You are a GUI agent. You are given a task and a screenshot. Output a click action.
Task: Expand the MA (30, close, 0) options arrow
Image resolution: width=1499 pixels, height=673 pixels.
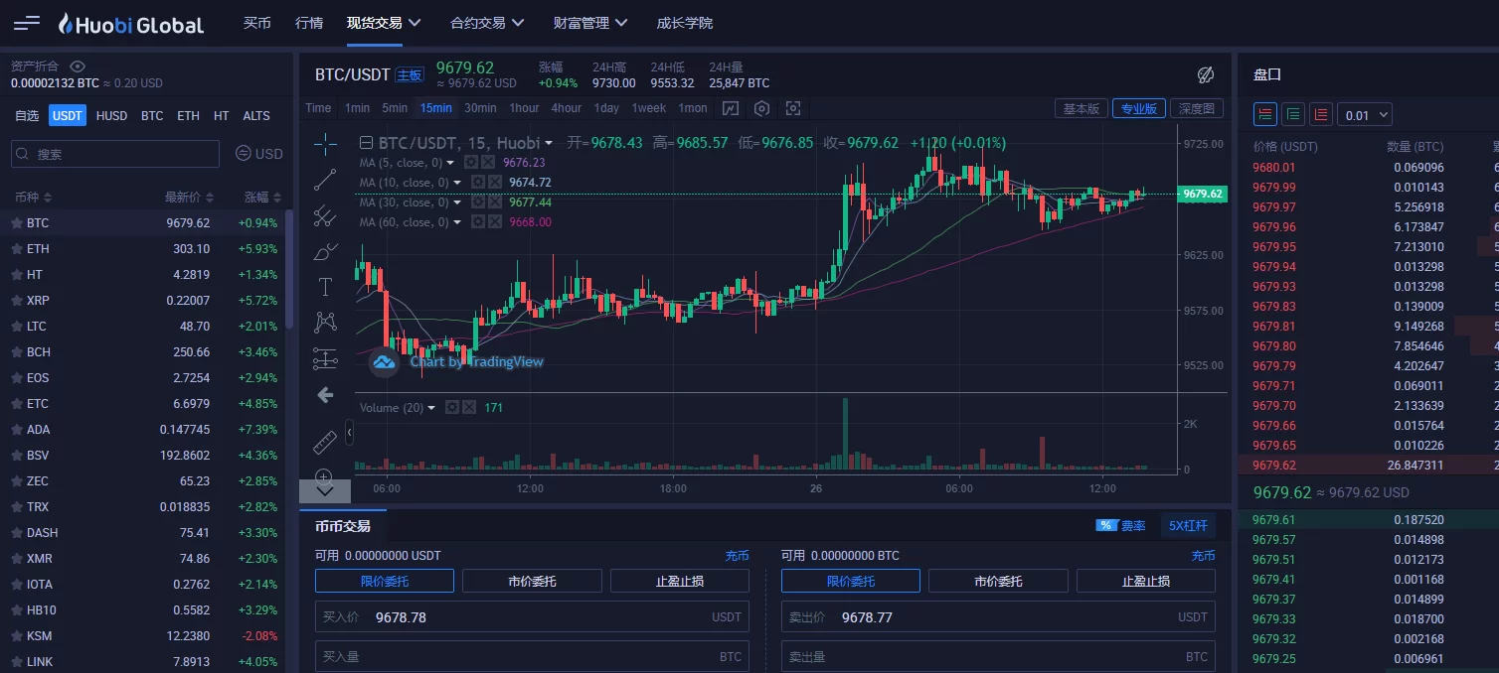pyautogui.click(x=457, y=202)
